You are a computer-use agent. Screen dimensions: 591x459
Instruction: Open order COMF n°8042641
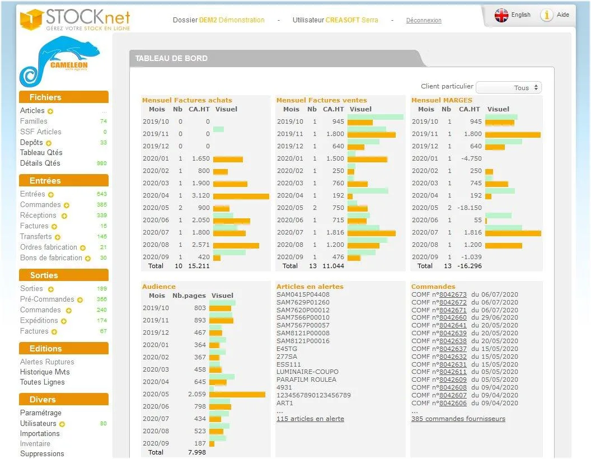pyautogui.click(x=453, y=325)
